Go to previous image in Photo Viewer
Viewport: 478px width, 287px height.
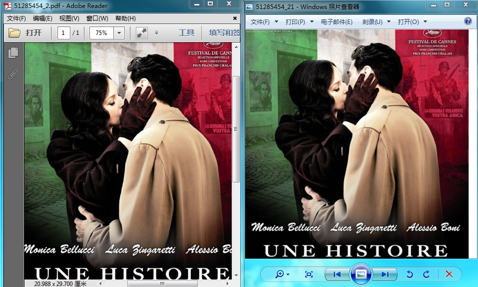[x=338, y=274]
